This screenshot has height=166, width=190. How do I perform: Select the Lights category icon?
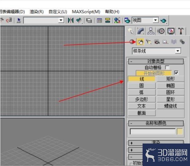[149, 42]
